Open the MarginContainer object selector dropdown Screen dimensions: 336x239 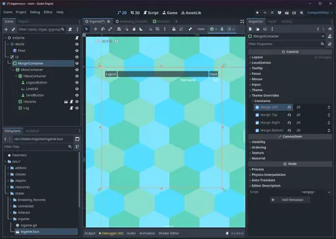click(286, 36)
